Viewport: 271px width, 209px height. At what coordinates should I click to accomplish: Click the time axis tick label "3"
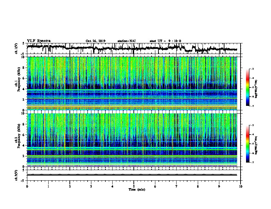(x=91, y=186)
